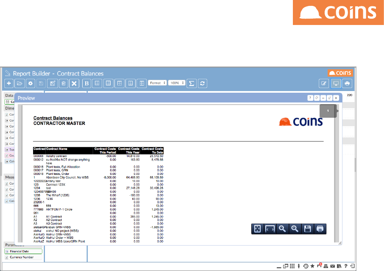Open the 100% zoom dropdown
384x271 pixels.
177,83
